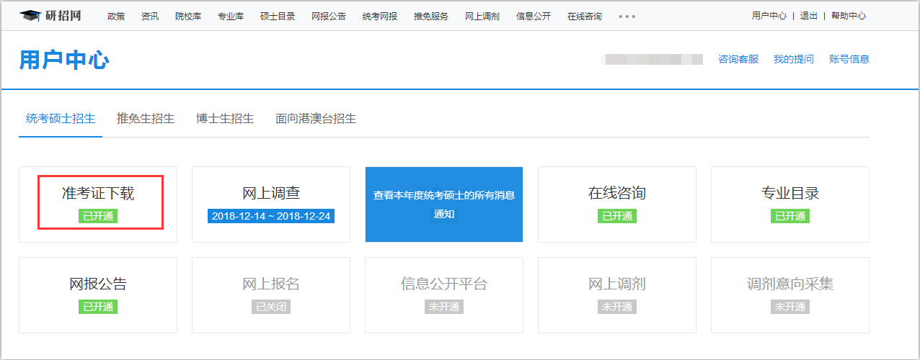Select 在线咨询 in the top navigation bar

(585, 16)
